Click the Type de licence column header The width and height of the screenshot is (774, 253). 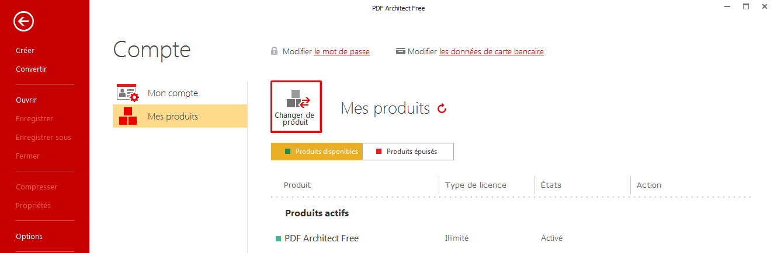(475, 185)
